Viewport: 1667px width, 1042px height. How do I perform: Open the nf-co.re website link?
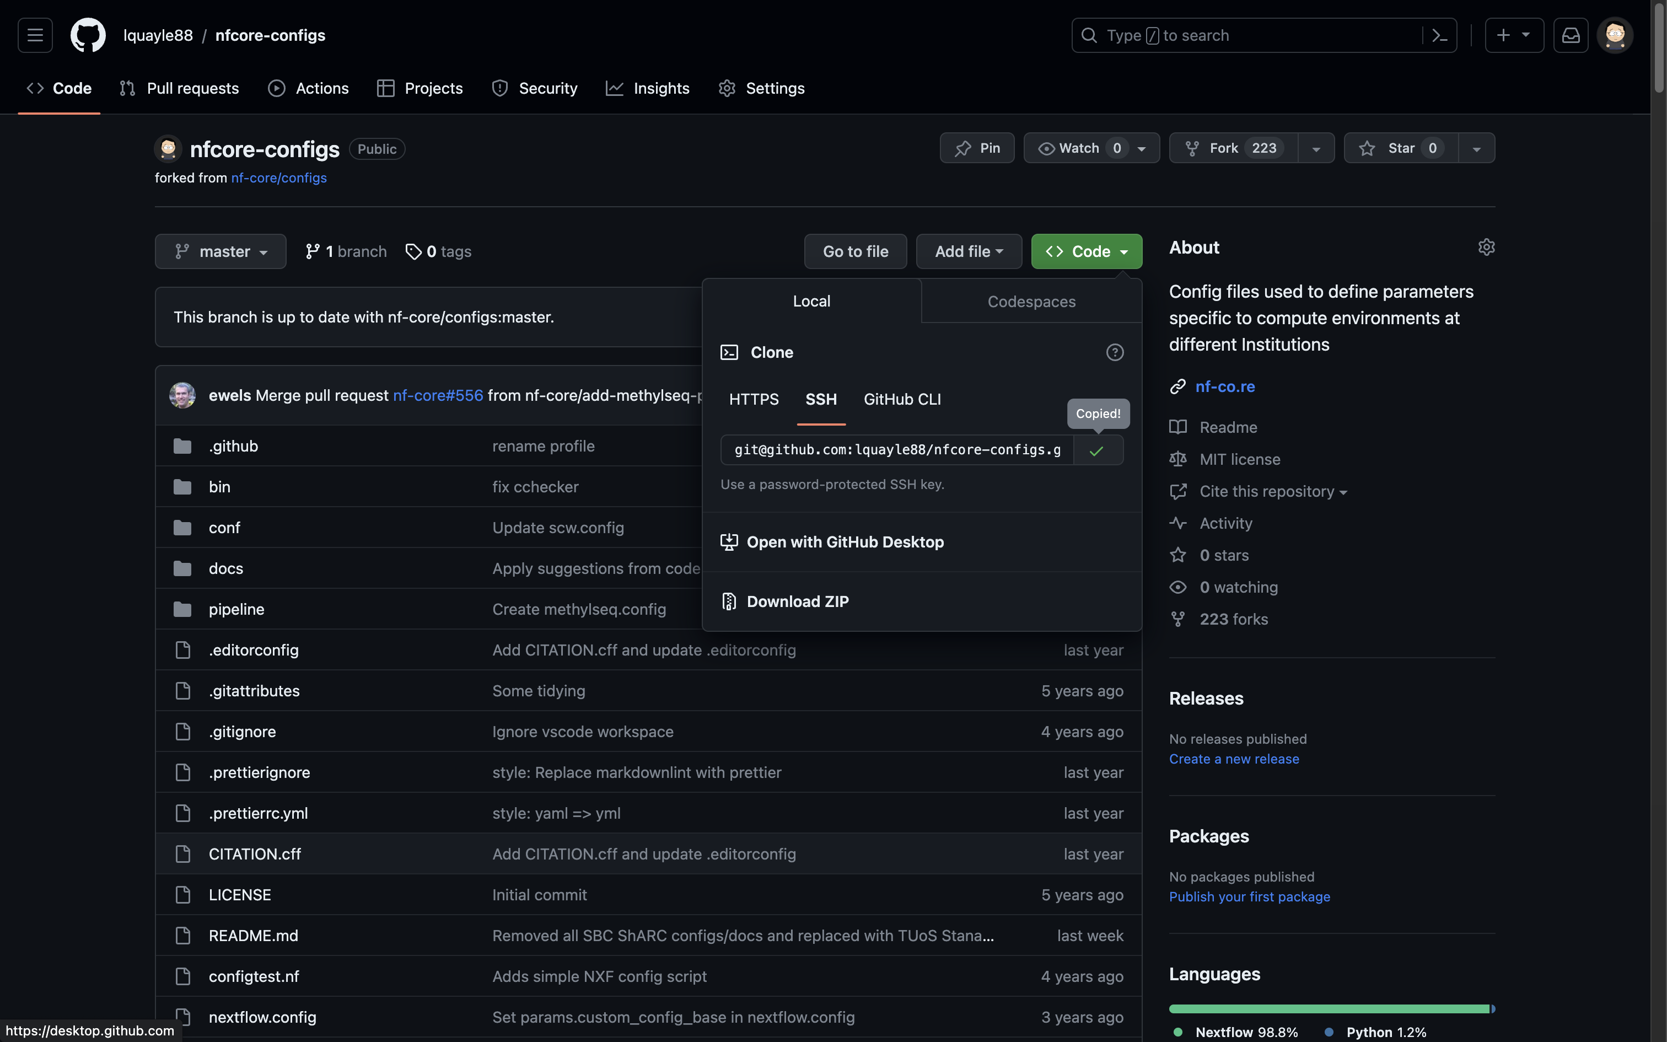click(x=1225, y=386)
